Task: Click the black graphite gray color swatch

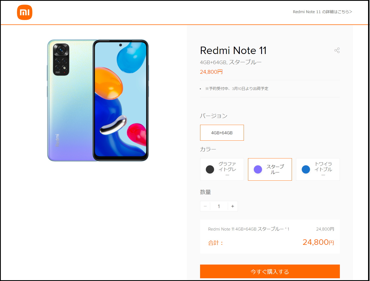Action: 210,169
